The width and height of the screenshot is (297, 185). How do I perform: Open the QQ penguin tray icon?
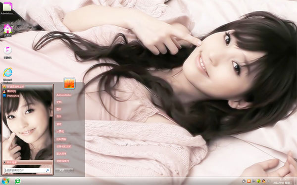coord(263,181)
